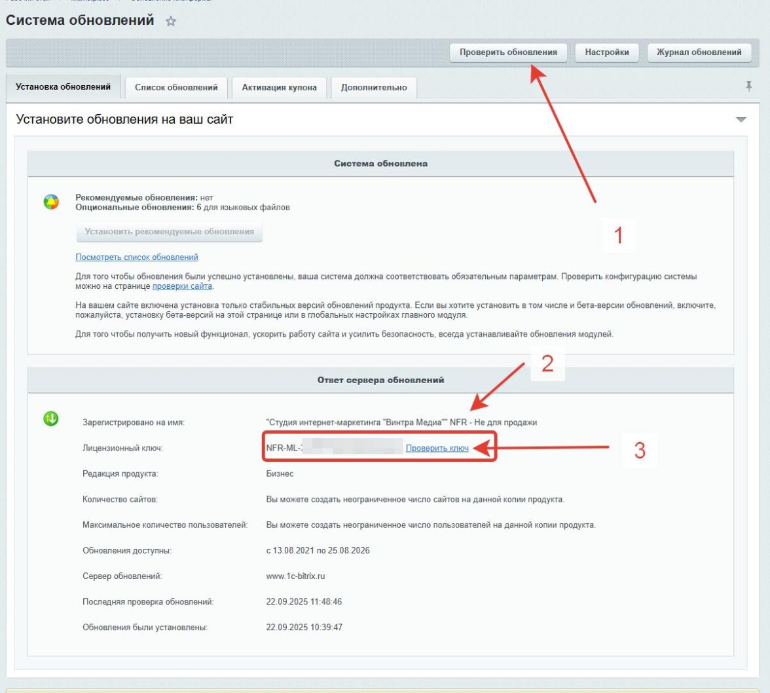Follow the Посмотреть список обновлений link

tap(136, 257)
